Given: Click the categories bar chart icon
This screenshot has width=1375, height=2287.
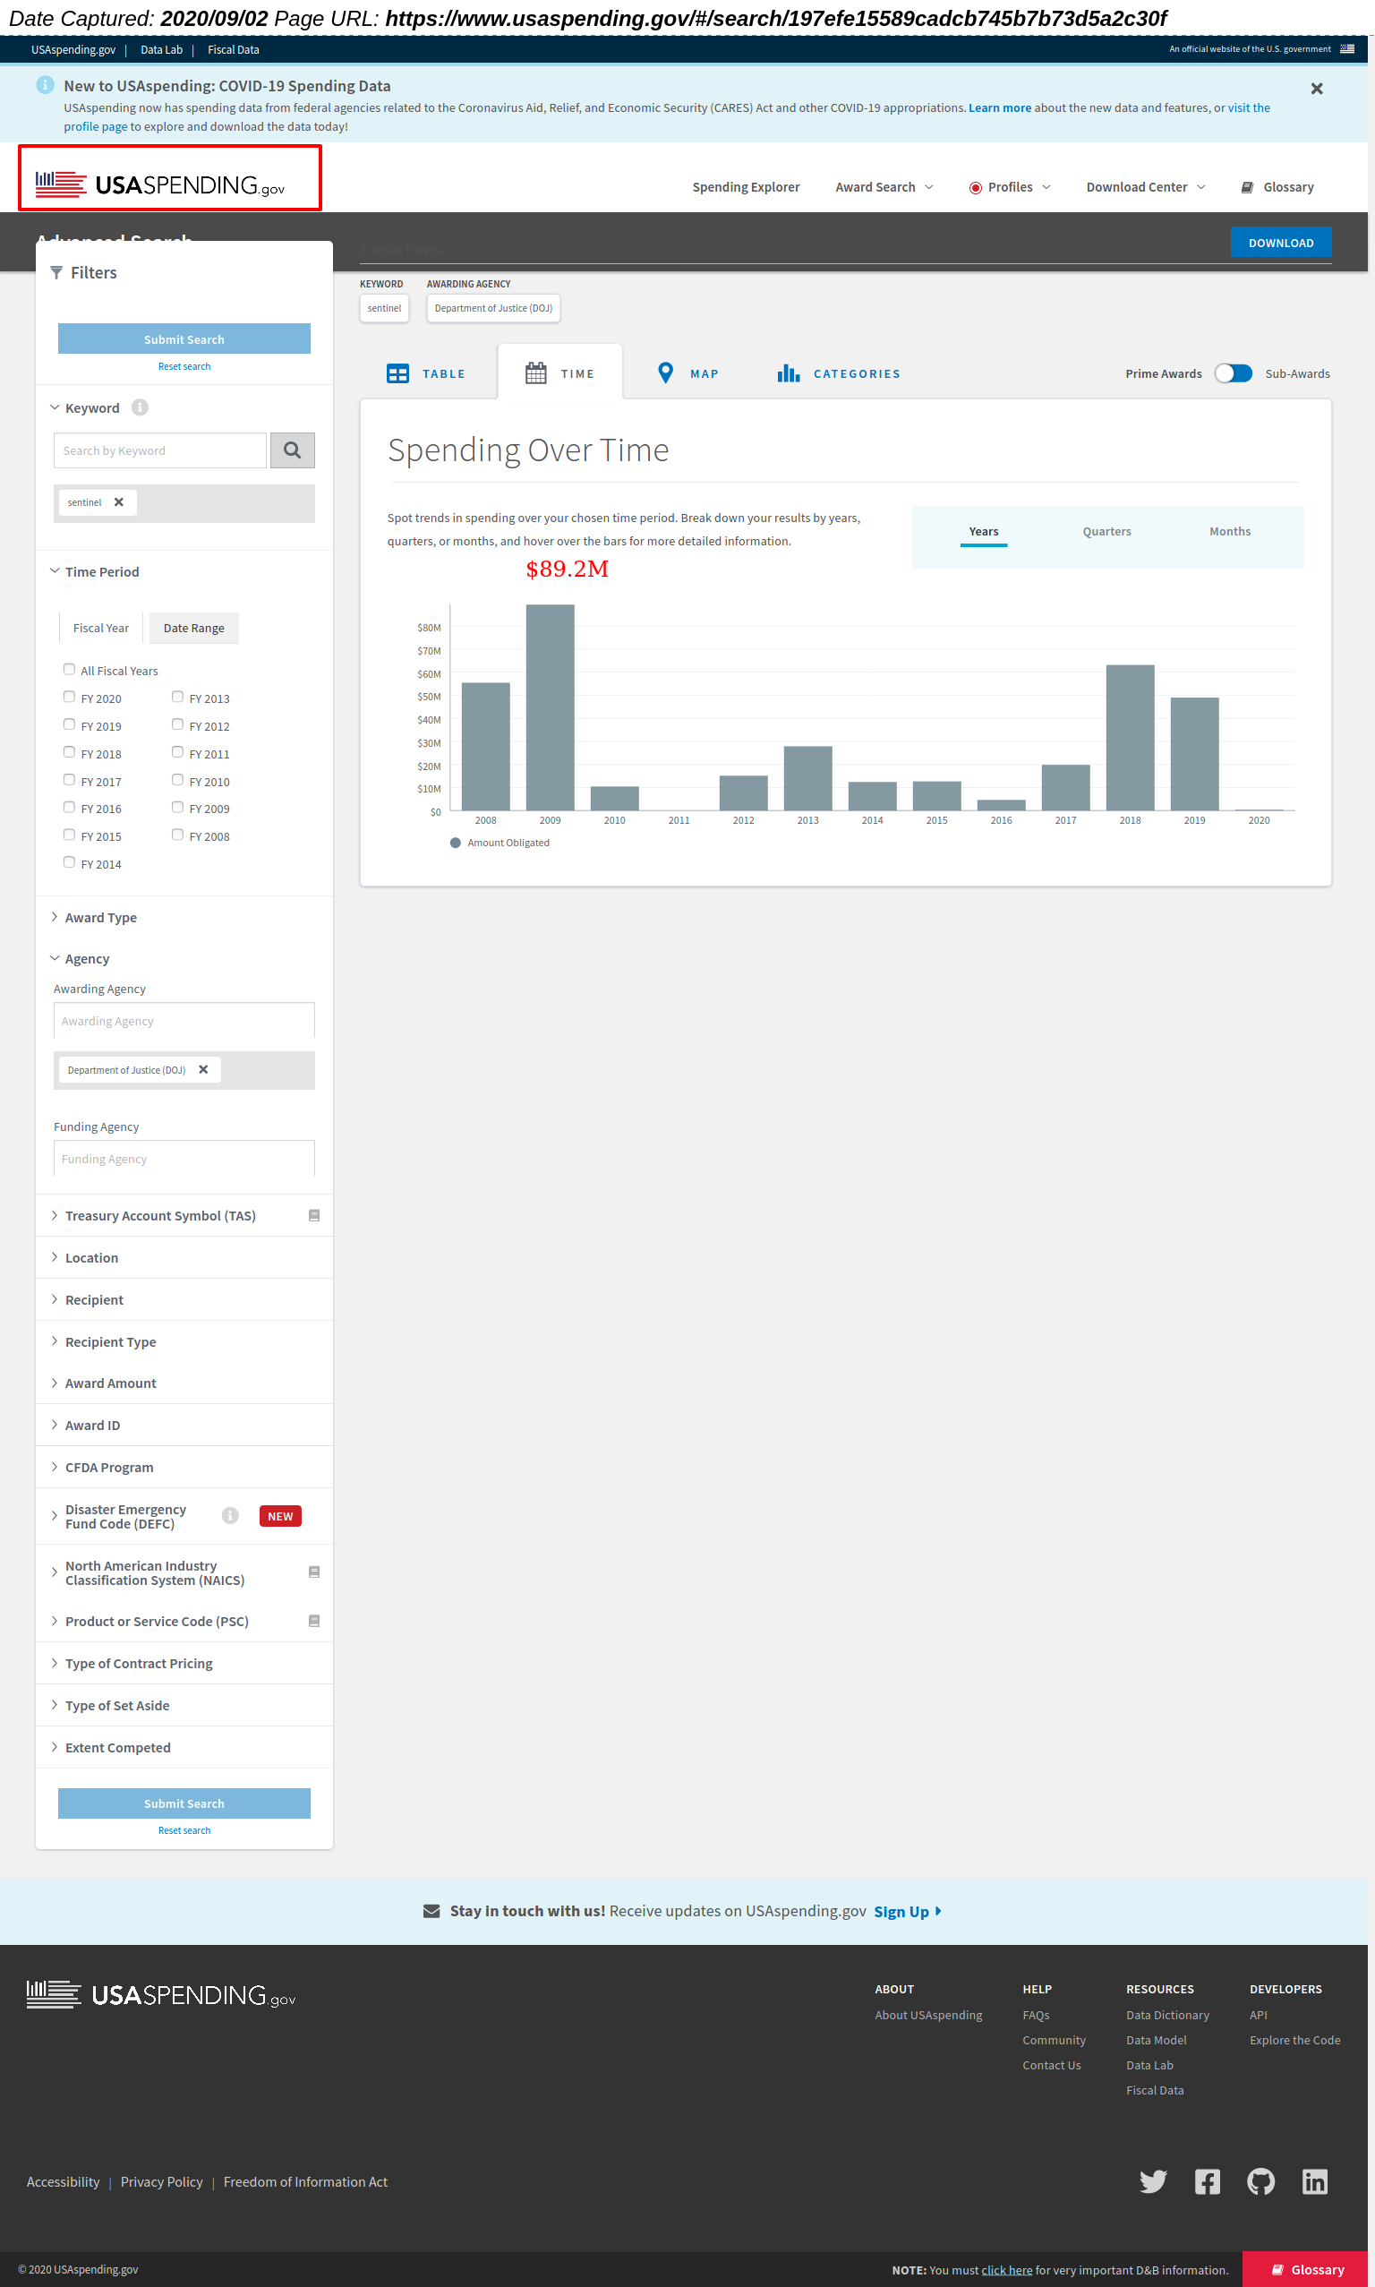Looking at the screenshot, I should [789, 373].
